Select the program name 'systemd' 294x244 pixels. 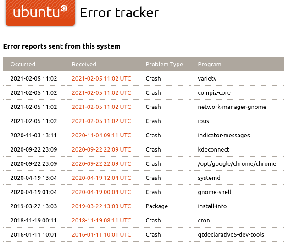click(x=209, y=178)
